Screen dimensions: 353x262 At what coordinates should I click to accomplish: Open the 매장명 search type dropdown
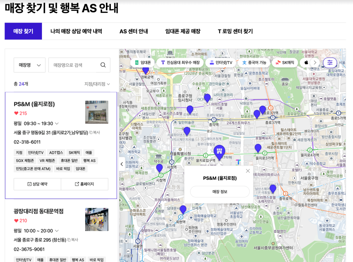coord(30,65)
